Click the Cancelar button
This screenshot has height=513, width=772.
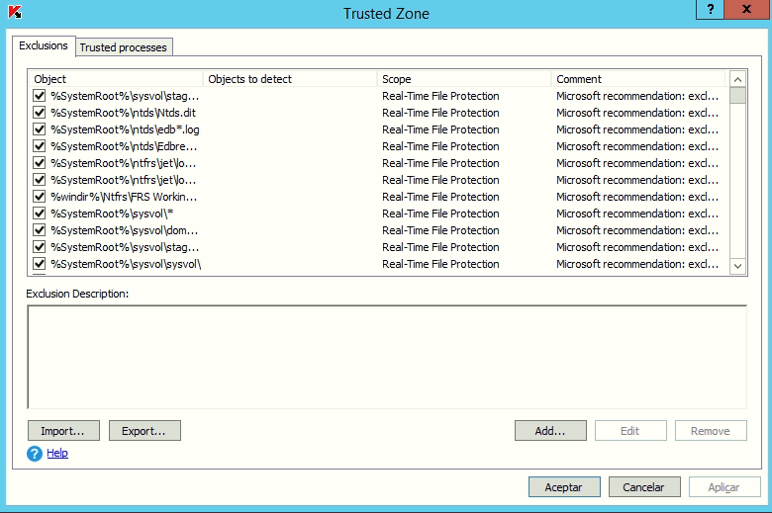tap(644, 487)
